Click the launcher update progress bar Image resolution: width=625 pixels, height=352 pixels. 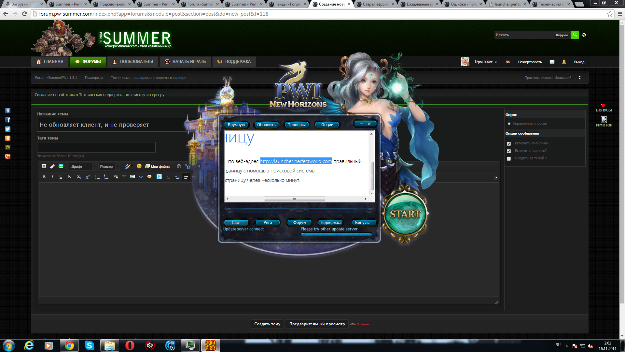336,234
